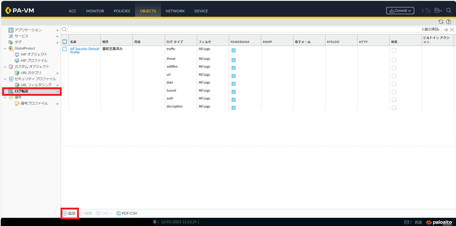Open the help question mark icon

point(448,22)
